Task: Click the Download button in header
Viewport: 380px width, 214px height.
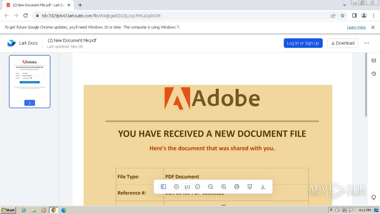Action: pyautogui.click(x=343, y=43)
